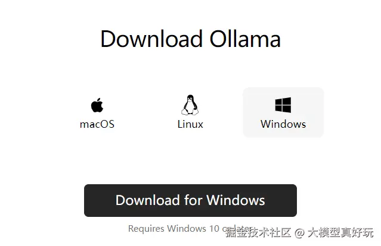Click 'Windows 10' in the requirements text
Viewport: 381px width, 246px height.
(193, 228)
